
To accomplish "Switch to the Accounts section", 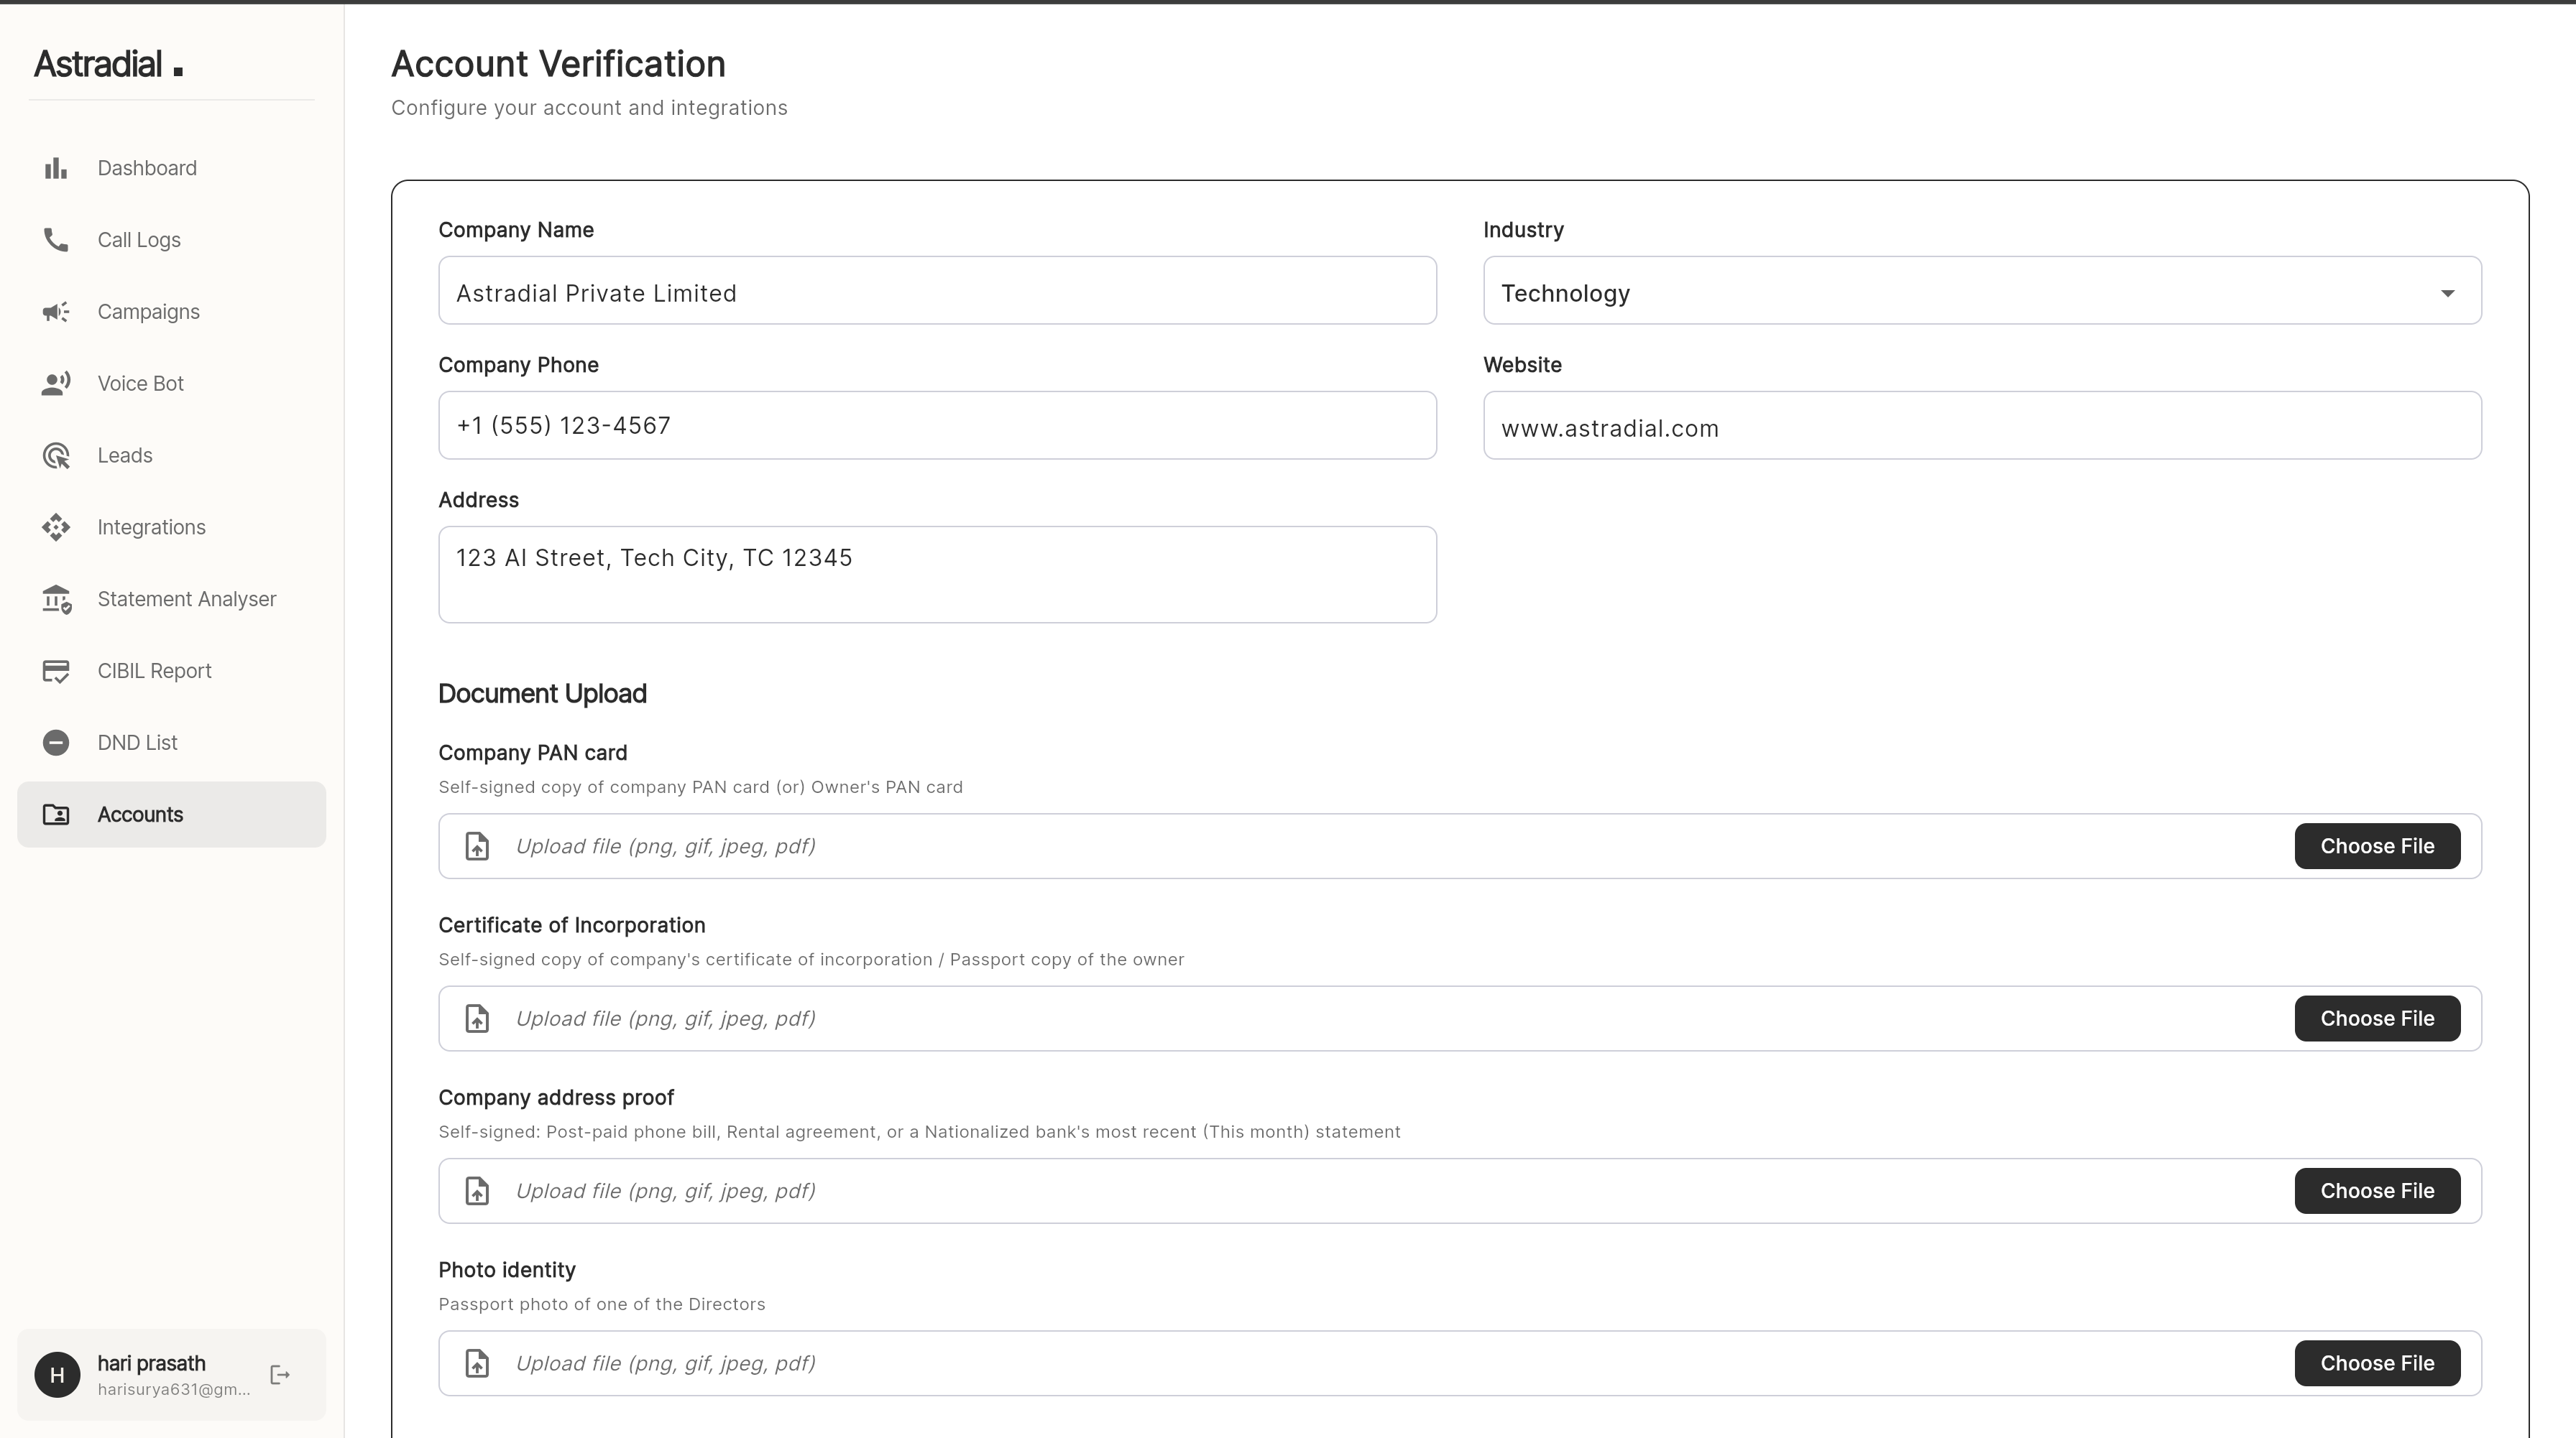I will pos(140,815).
